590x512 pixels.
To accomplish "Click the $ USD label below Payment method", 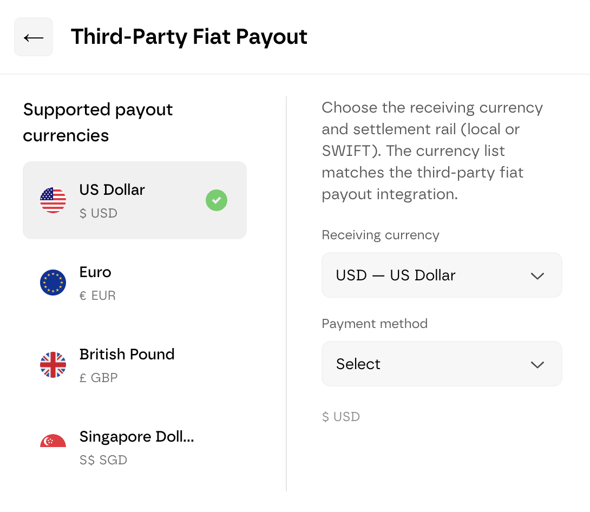I will pyautogui.click(x=341, y=417).
